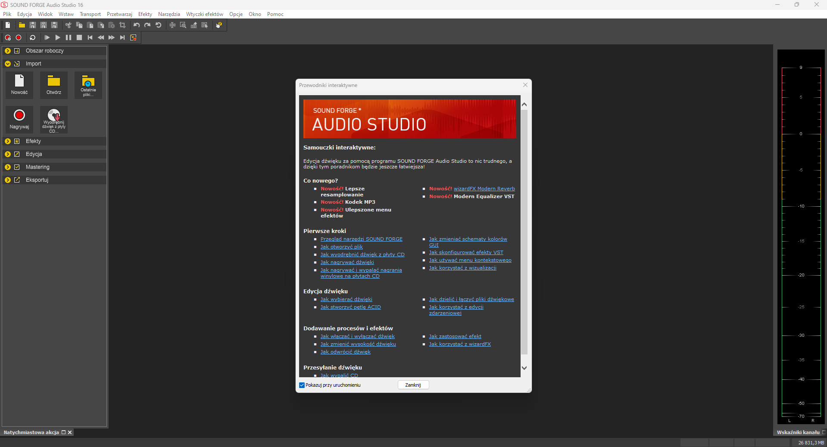Screen dimensions: 827x447
Task: Open the Transport menu
Action: point(90,14)
